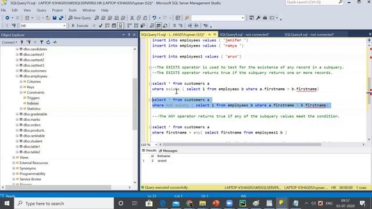
Task: Select Results to File mode
Action: tap(165, 26)
